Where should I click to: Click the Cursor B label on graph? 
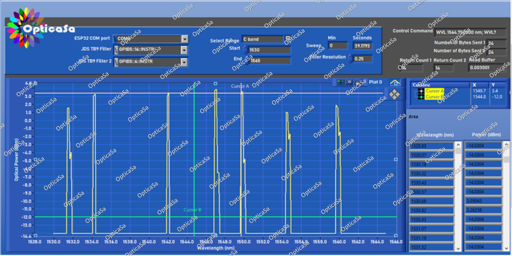(192, 210)
